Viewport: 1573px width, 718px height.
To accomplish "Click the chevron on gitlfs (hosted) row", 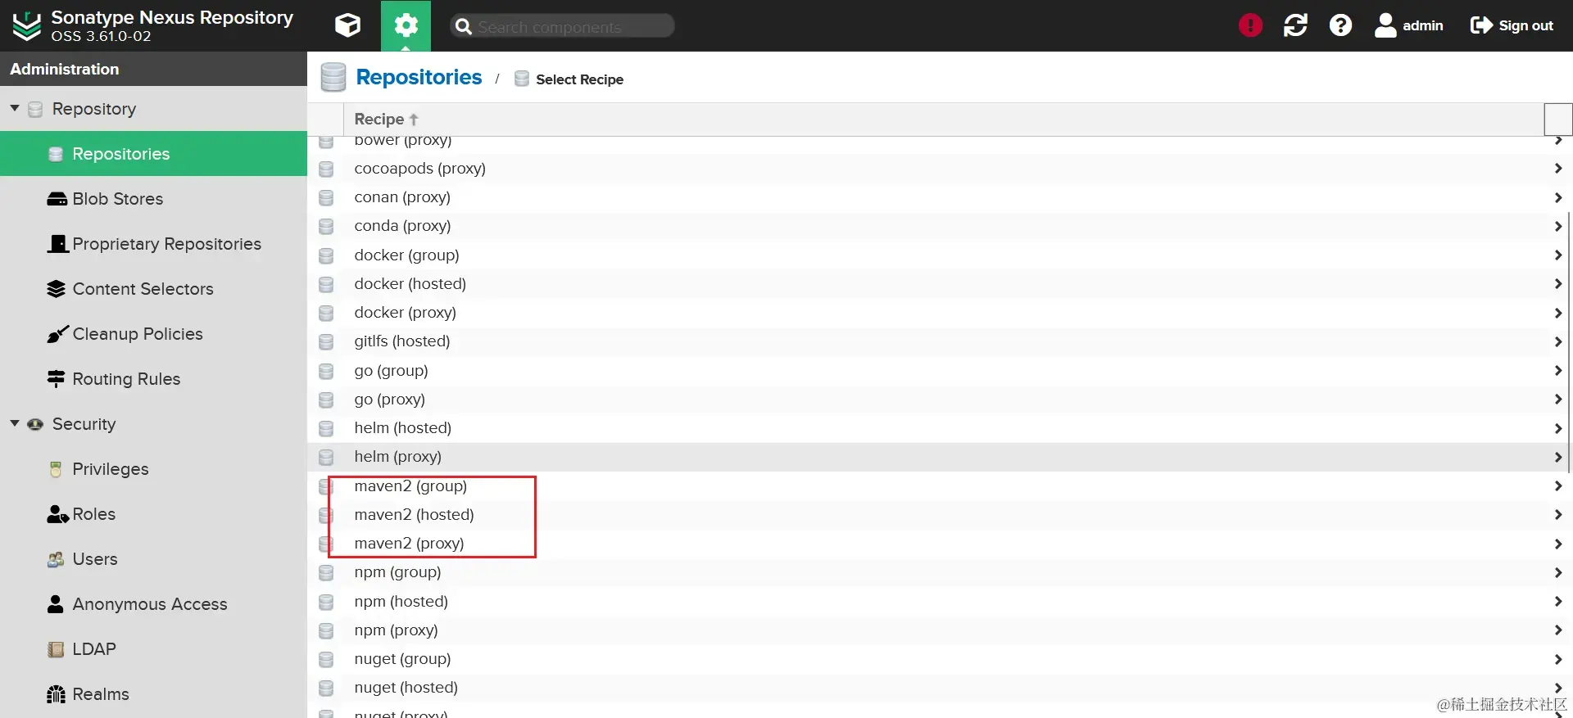I will click(1557, 341).
